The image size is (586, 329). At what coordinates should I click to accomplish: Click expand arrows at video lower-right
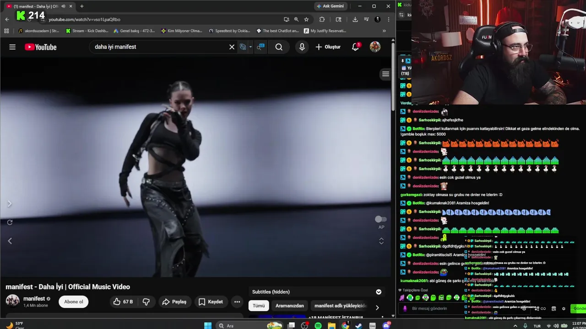(381, 241)
